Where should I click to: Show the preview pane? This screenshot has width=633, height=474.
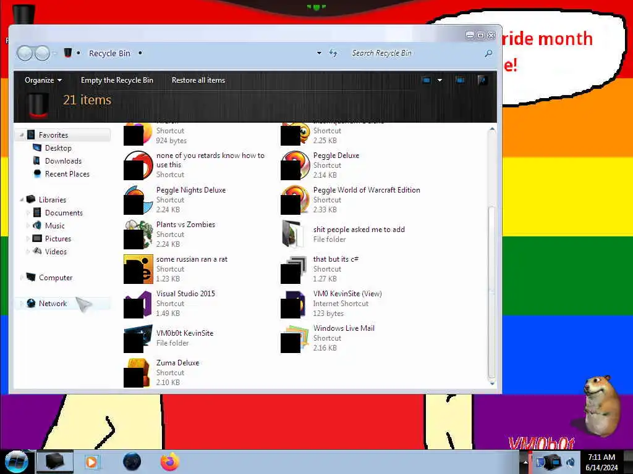460,80
